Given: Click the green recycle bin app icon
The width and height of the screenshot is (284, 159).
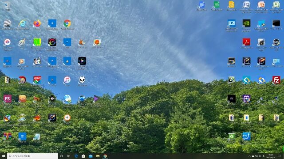Looking at the screenshot, I should (232, 136).
